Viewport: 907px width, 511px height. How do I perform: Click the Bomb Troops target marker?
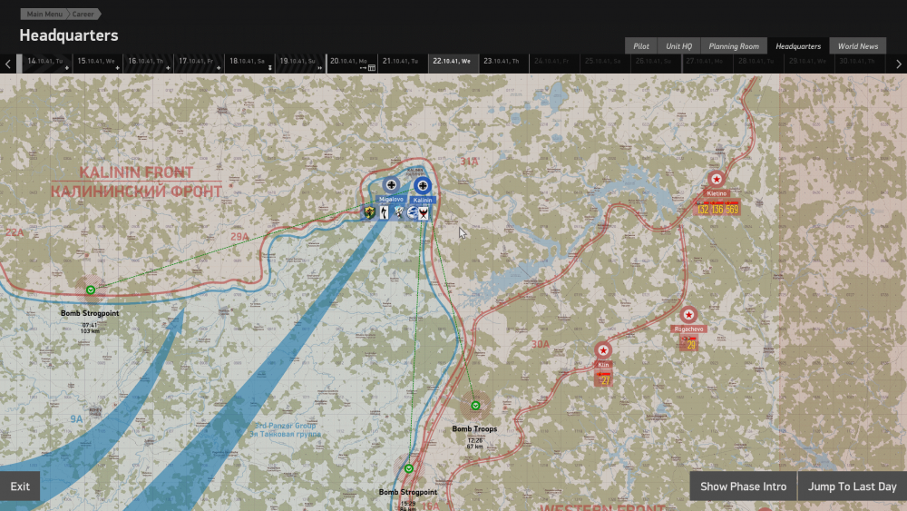(475, 406)
